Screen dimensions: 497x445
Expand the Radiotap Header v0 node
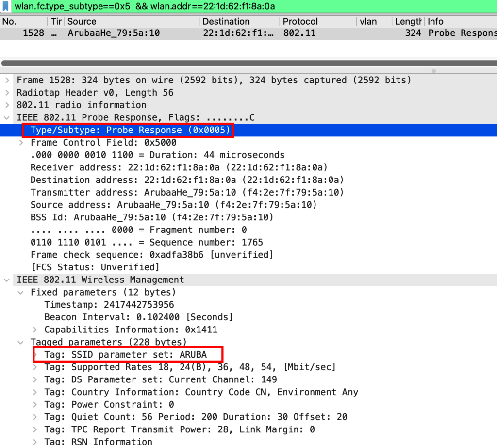7,93
